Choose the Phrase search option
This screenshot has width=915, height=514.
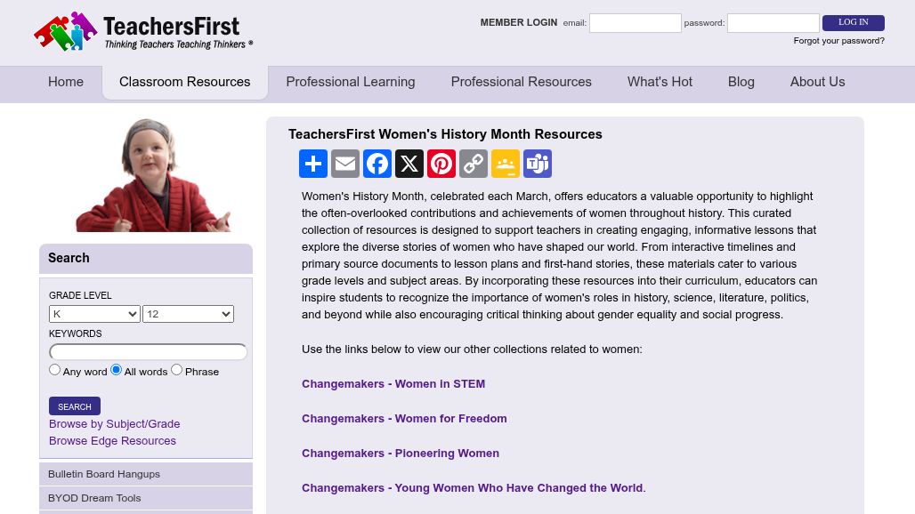coord(176,369)
